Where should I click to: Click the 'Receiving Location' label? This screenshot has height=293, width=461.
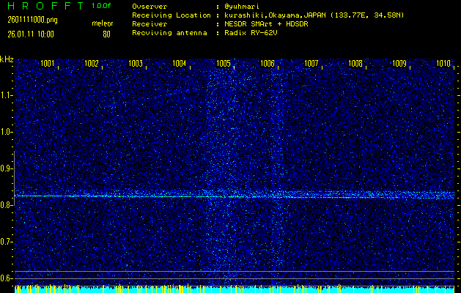click(x=172, y=15)
